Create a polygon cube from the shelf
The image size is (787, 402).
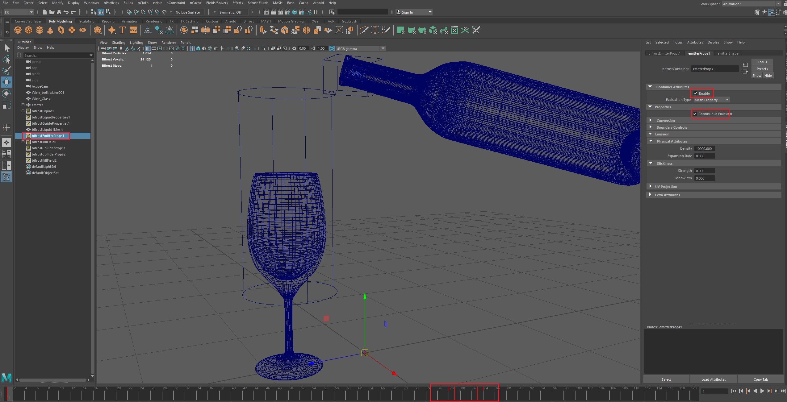pos(29,30)
